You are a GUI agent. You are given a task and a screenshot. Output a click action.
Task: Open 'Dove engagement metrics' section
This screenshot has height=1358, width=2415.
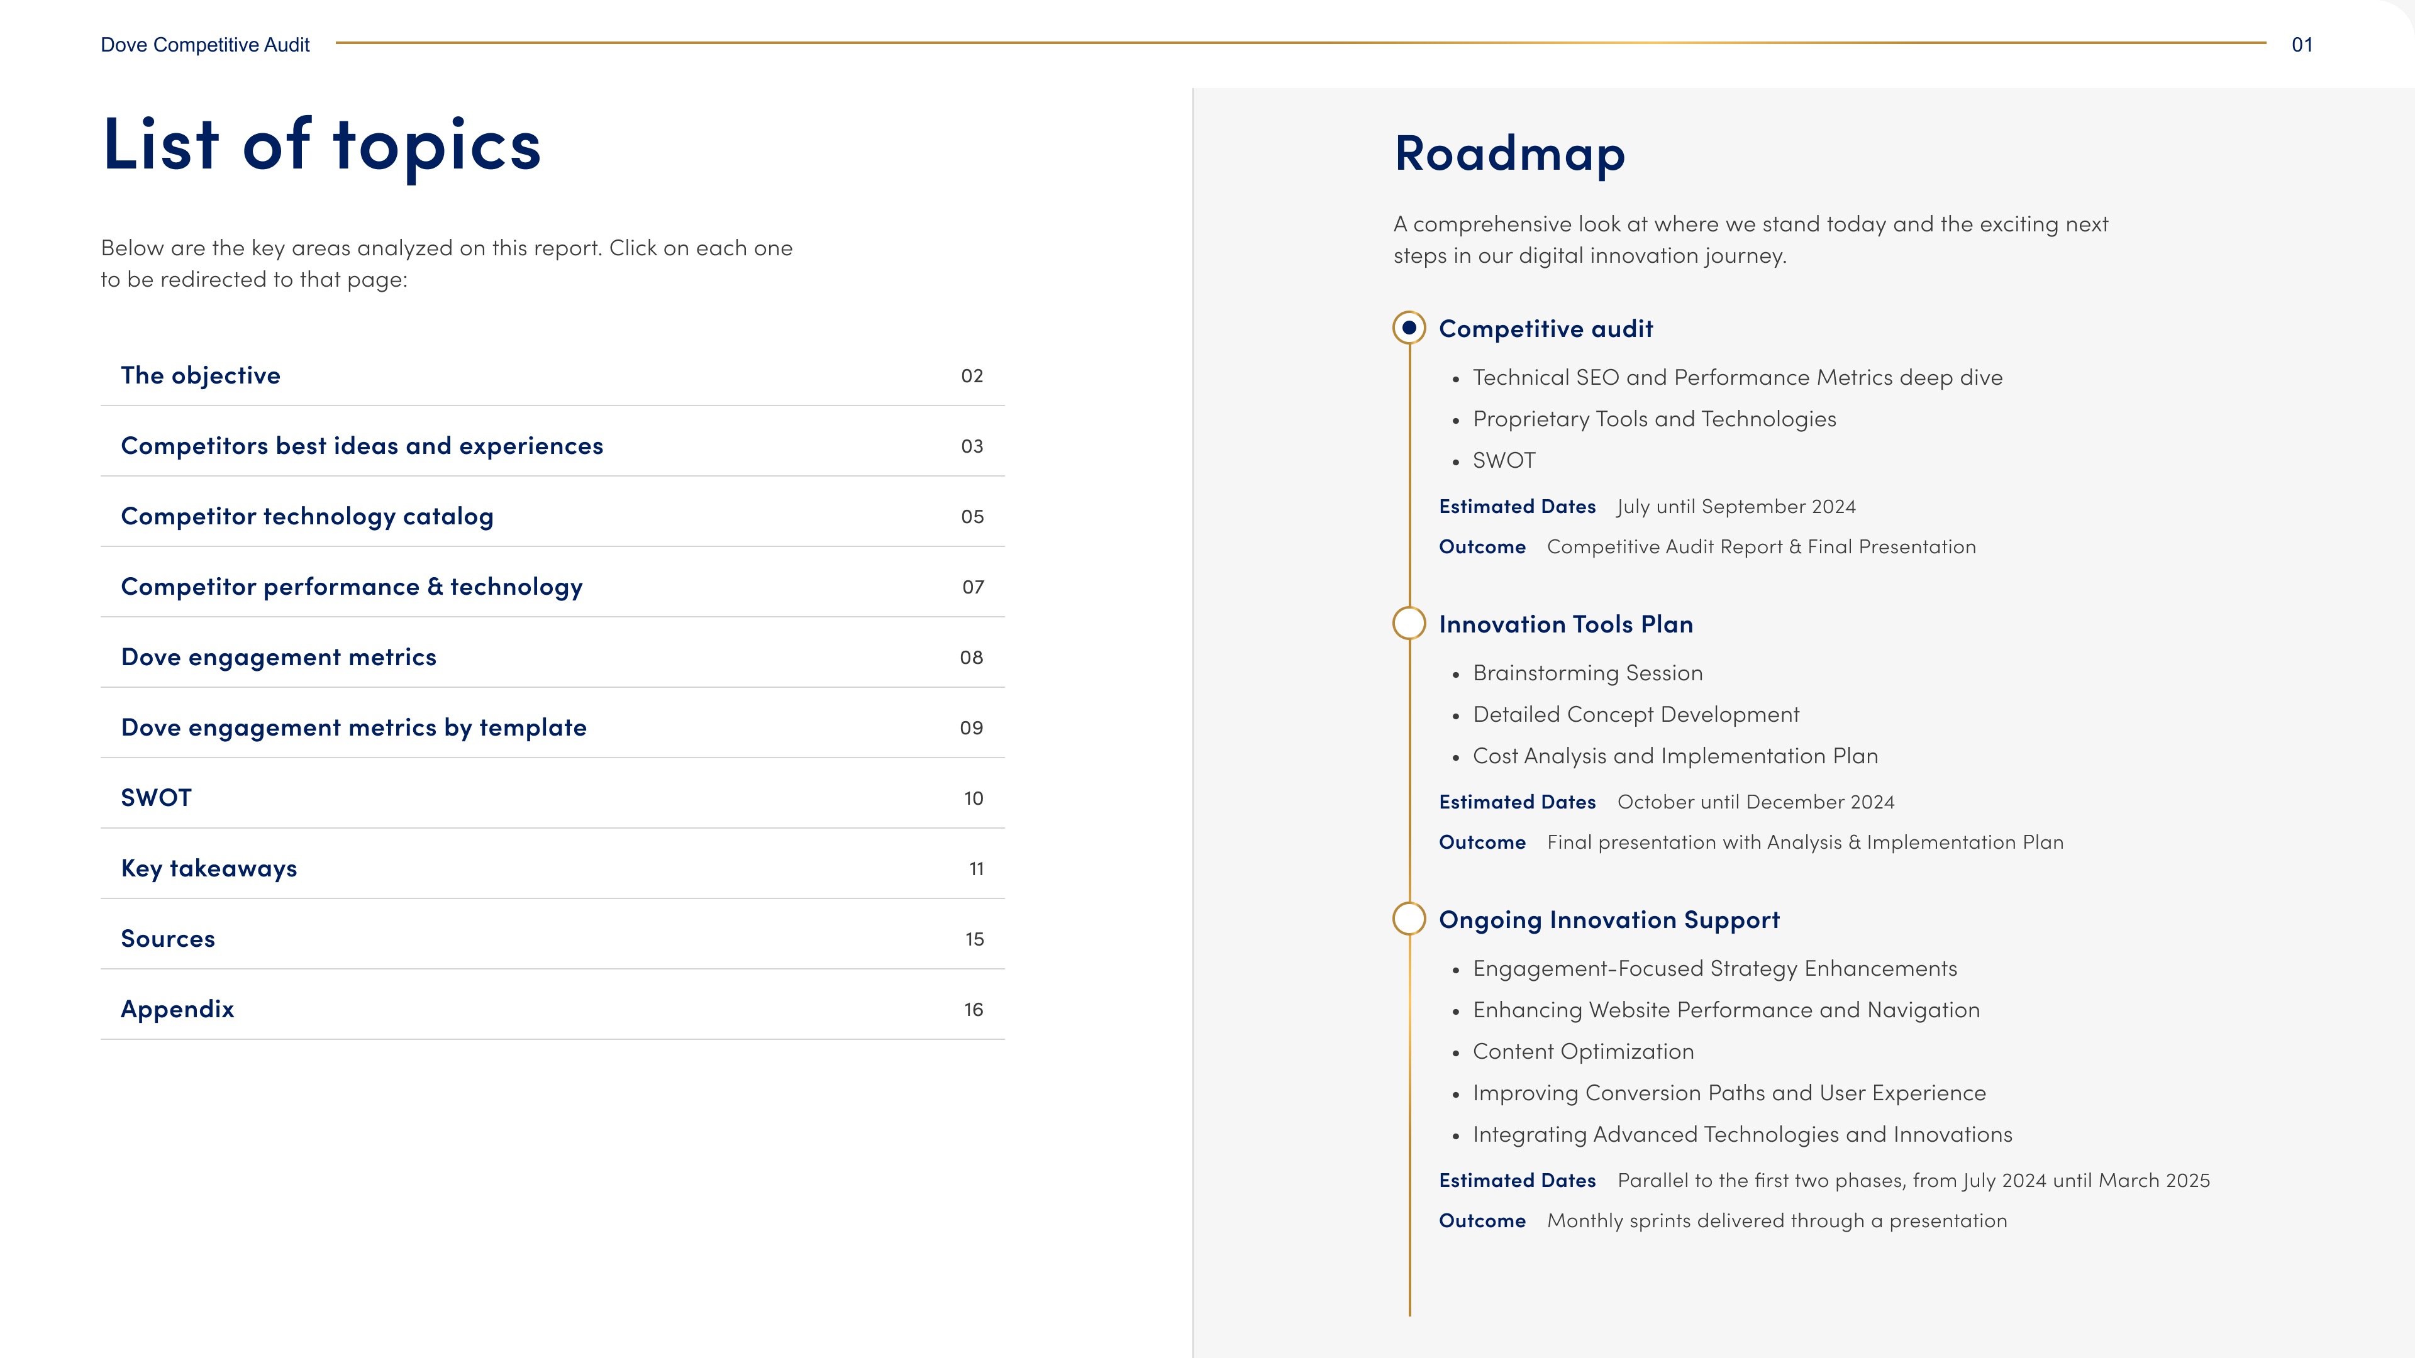[552, 656]
